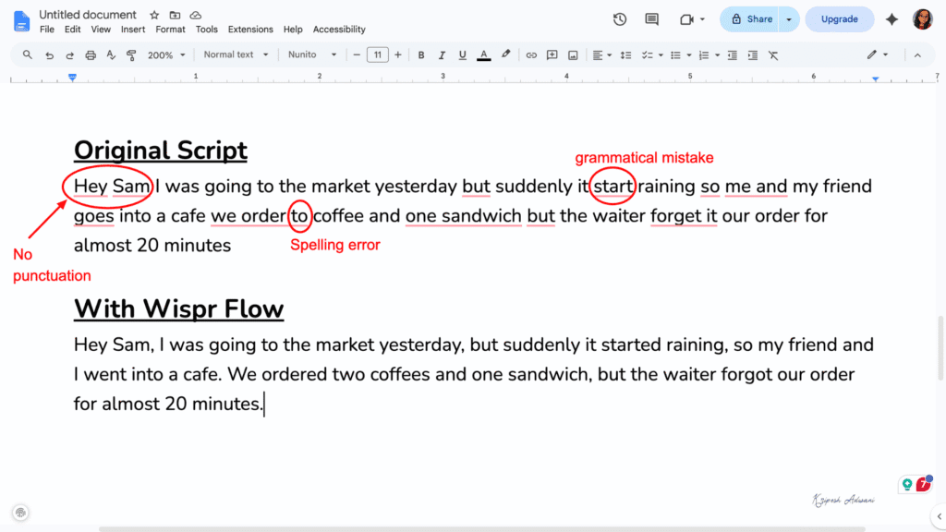Open the checklist options dropdown arrow
Screen dimensions: 946x532
pyautogui.click(x=661, y=55)
